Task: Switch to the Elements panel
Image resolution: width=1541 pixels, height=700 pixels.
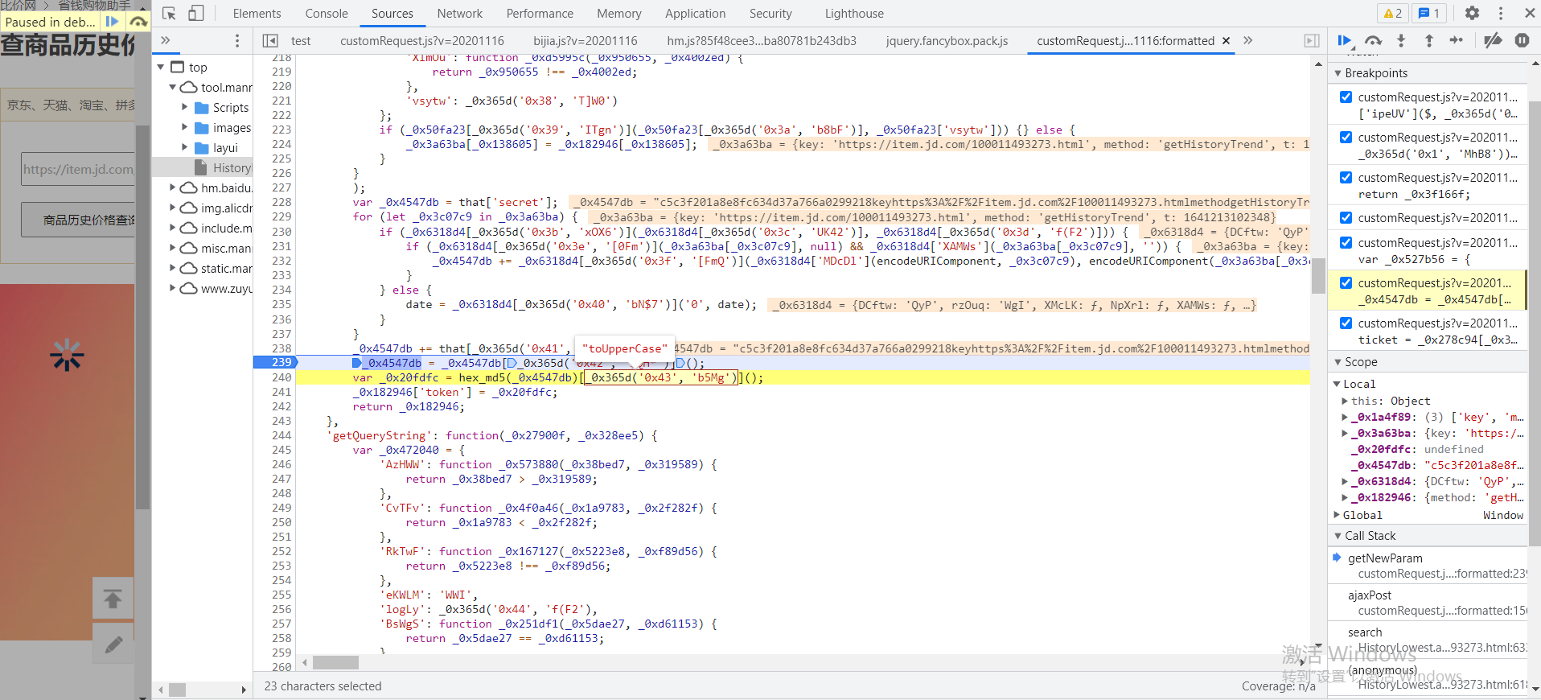Action: (x=257, y=14)
